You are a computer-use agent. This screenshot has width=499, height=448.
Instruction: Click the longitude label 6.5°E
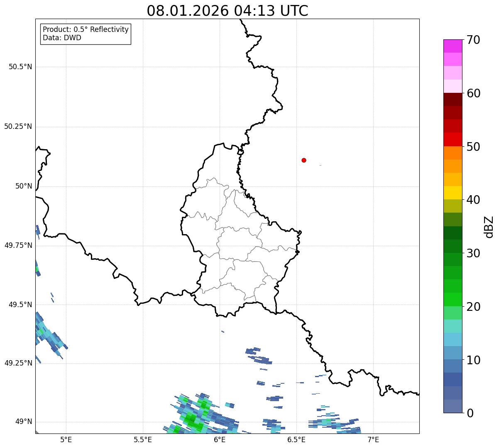[296, 439]
